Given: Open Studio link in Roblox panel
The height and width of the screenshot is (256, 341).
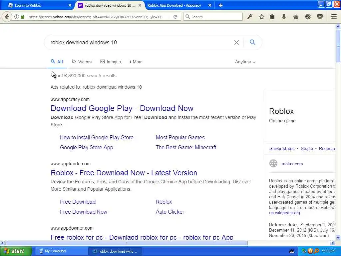Looking at the screenshot, I should tap(307, 148).
